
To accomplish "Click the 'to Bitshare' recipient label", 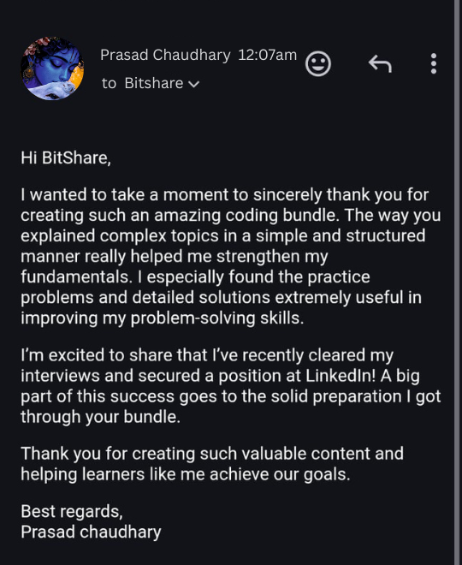I will click(143, 83).
